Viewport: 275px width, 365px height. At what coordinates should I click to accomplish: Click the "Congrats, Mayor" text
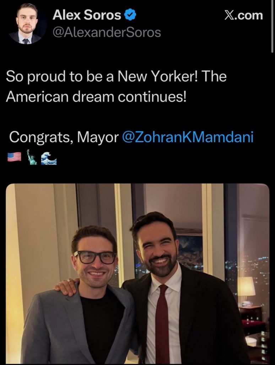64,137
